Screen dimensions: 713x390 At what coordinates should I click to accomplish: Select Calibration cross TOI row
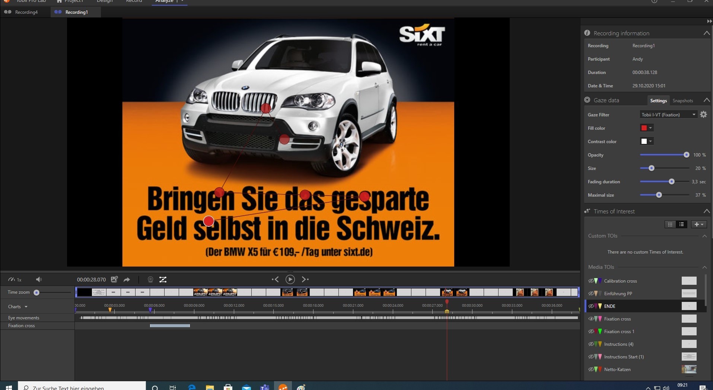point(645,281)
